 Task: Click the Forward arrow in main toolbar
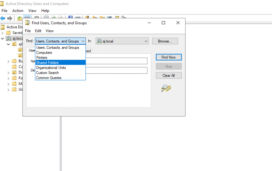pyautogui.click(x=10, y=18)
